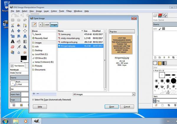This screenshot has height=124, width=177.
Task: Click the Cancel button
Action: (127, 107)
